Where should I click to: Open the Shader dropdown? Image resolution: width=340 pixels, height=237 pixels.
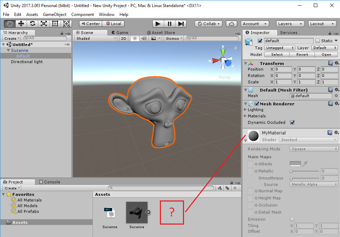coord(308,139)
